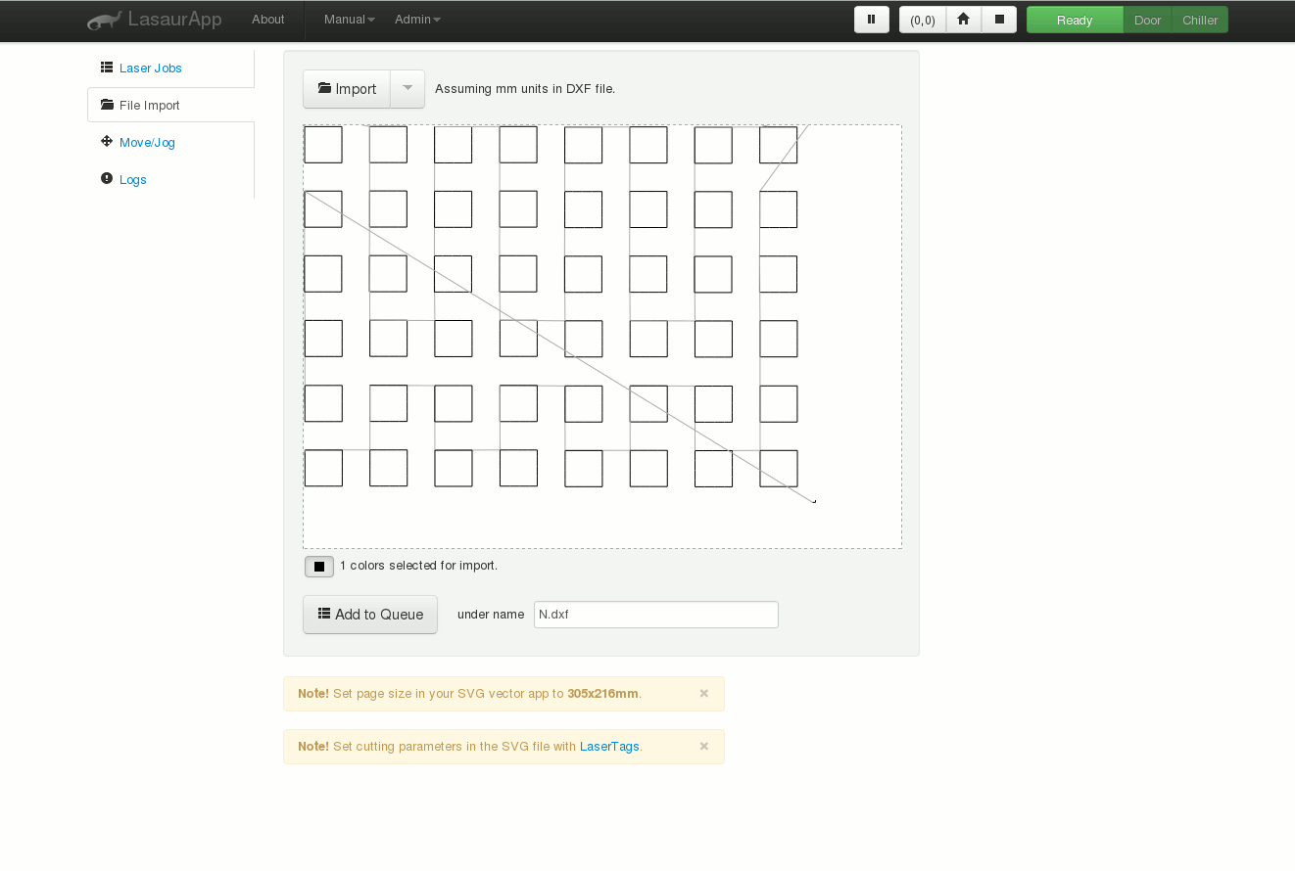Select the File Import tab
Screen dimensions: 1295x871
170,106
